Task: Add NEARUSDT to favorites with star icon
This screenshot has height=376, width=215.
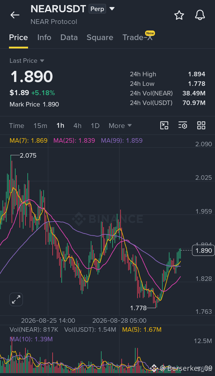Action: [179, 15]
